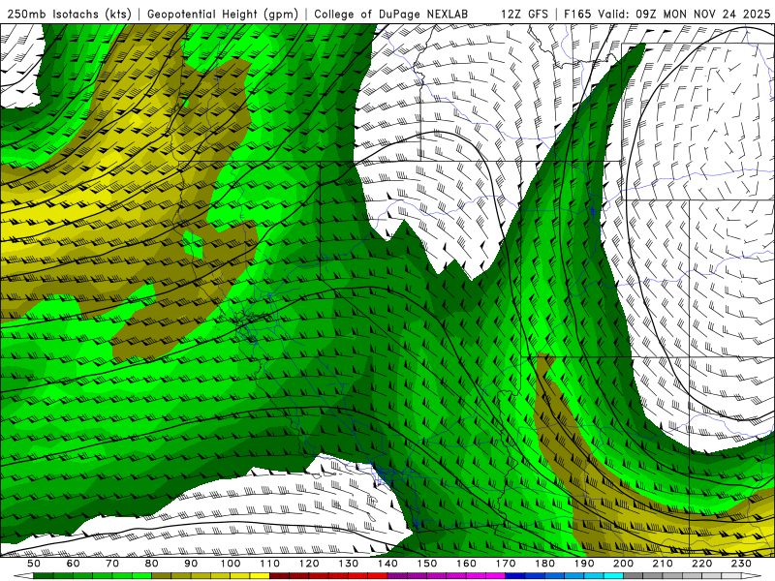Image resolution: width=775 pixels, height=581 pixels.
Task: Click the '100' label on the color scale
Action: click(x=231, y=564)
